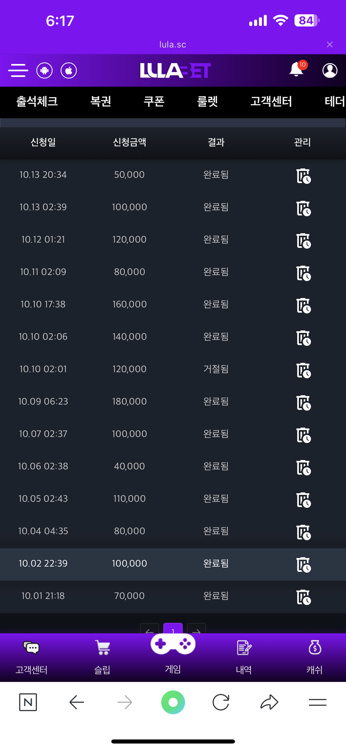Tap the Android app download icon
Viewport: 346px width, 750px height.
click(x=44, y=70)
